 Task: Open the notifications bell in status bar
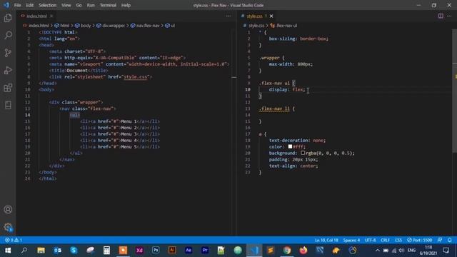tap(449, 240)
